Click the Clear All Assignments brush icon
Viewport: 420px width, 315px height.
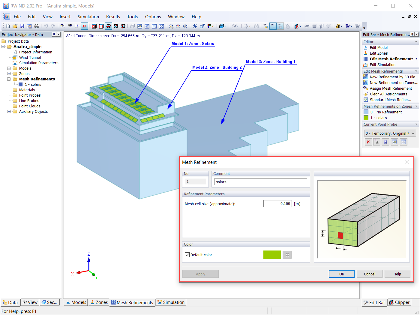[366, 94]
